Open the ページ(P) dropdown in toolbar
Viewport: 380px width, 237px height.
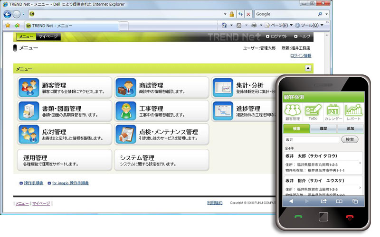tap(278, 25)
